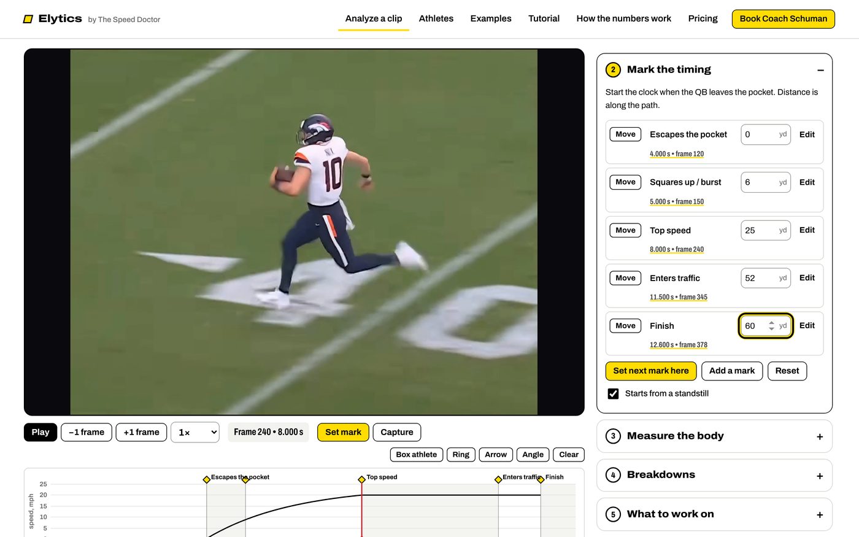Click the video frame of the runner
The width and height of the screenshot is (859, 537).
(304, 232)
